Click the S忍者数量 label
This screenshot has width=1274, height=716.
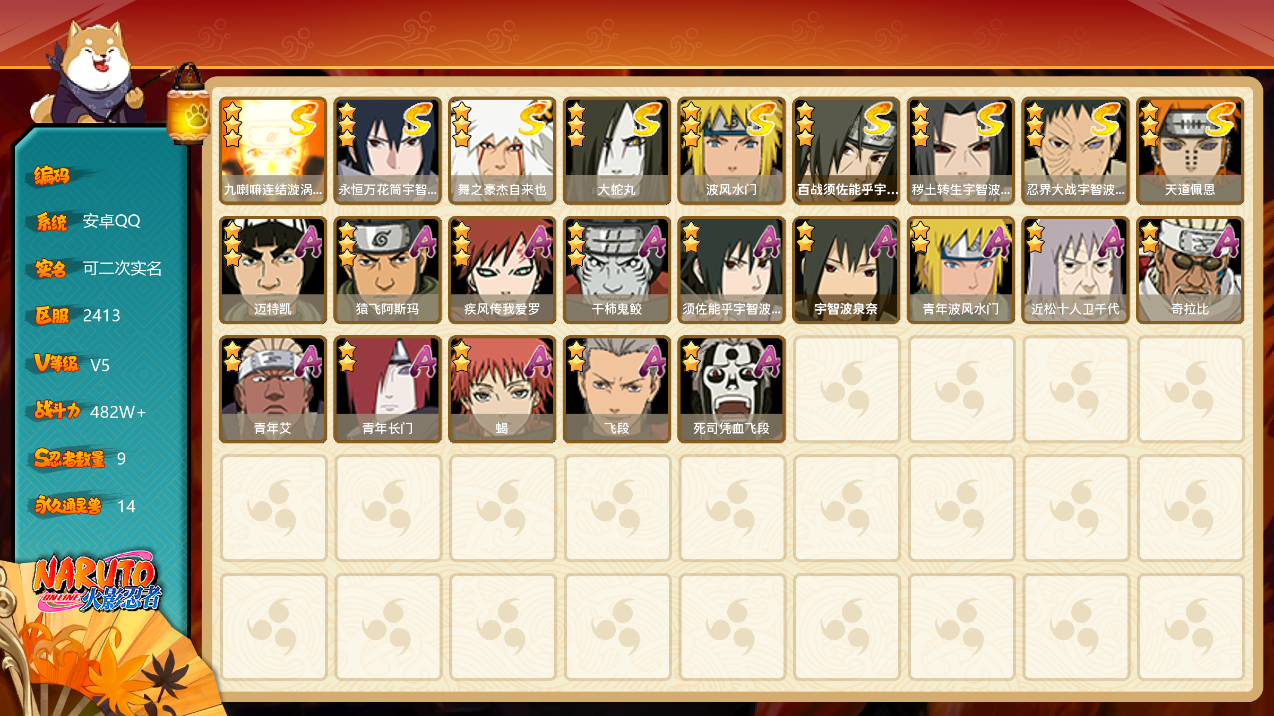coord(69,458)
